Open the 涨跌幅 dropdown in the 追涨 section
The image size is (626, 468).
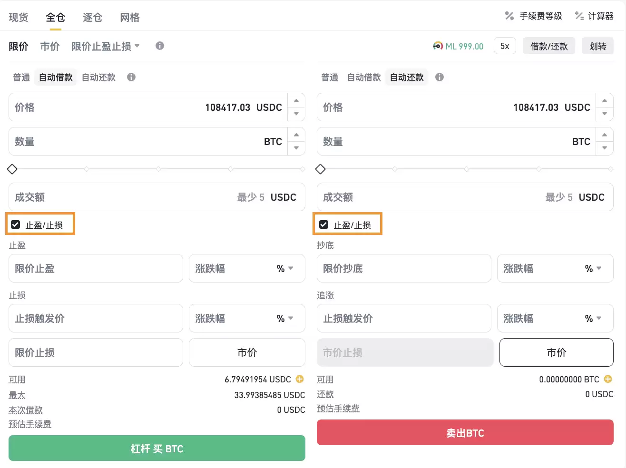click(599, 318)
